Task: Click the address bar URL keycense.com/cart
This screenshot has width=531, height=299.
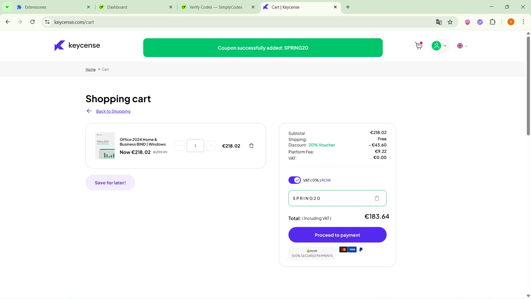Action: 74,22
